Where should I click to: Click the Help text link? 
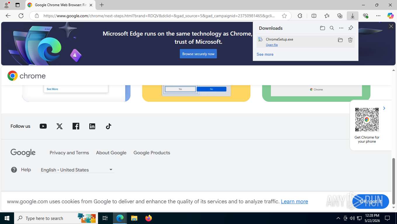[x=26, y=170]
